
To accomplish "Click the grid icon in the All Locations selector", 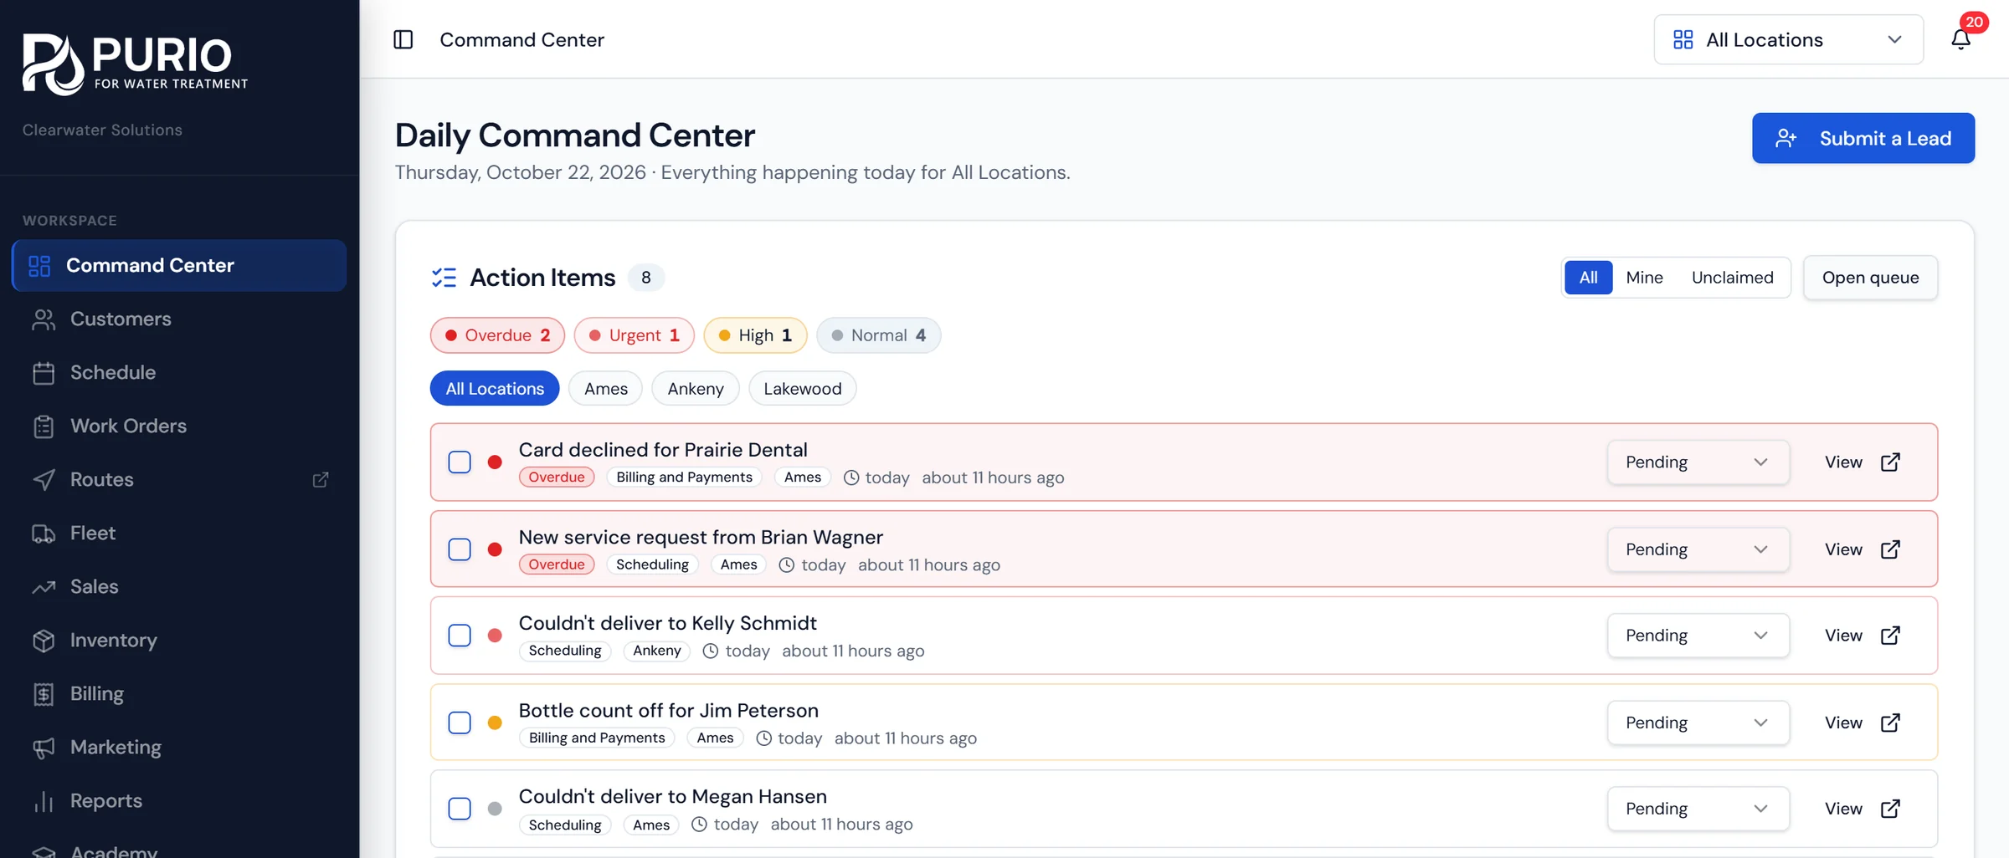I will pos(1683,39).
